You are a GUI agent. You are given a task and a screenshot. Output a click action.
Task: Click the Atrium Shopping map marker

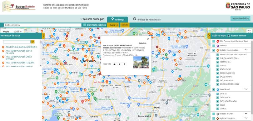[139, 104]
